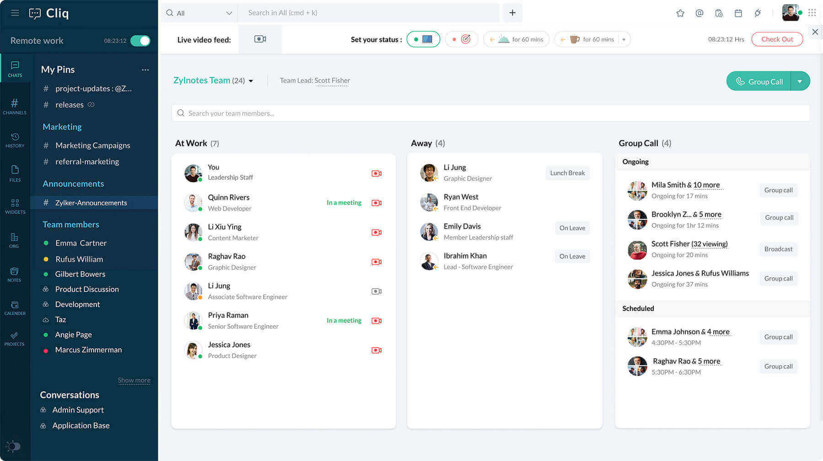Viewport: 823px width, 461px height.
Task: Close the remote work panel
Action: click(x=815, y=32)
